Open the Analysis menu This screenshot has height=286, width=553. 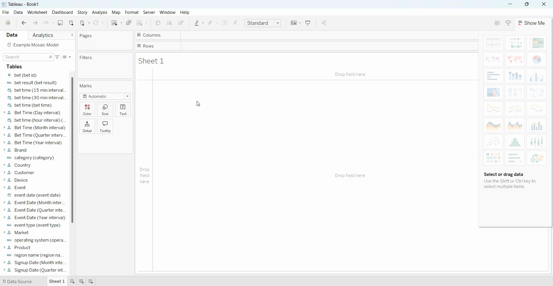pos(100,12)
